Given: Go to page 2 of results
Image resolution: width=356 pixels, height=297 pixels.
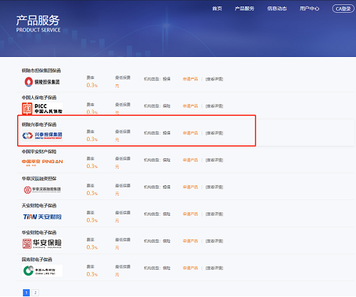Looking at the screenshot, I should pyautogui.click(x=35, y=293).
